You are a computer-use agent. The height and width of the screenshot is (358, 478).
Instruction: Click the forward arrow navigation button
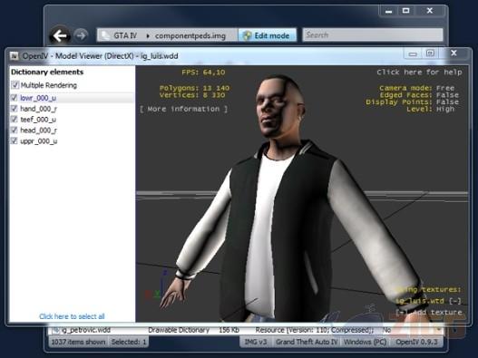pos(81,35)
